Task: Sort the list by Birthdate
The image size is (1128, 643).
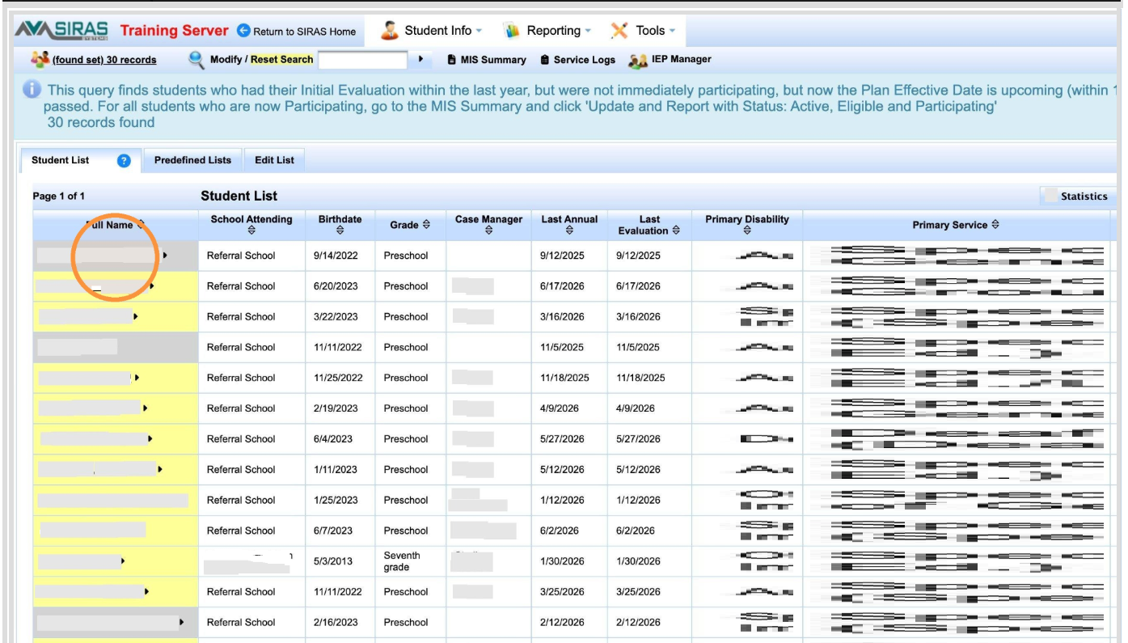Action: point(340,231)
